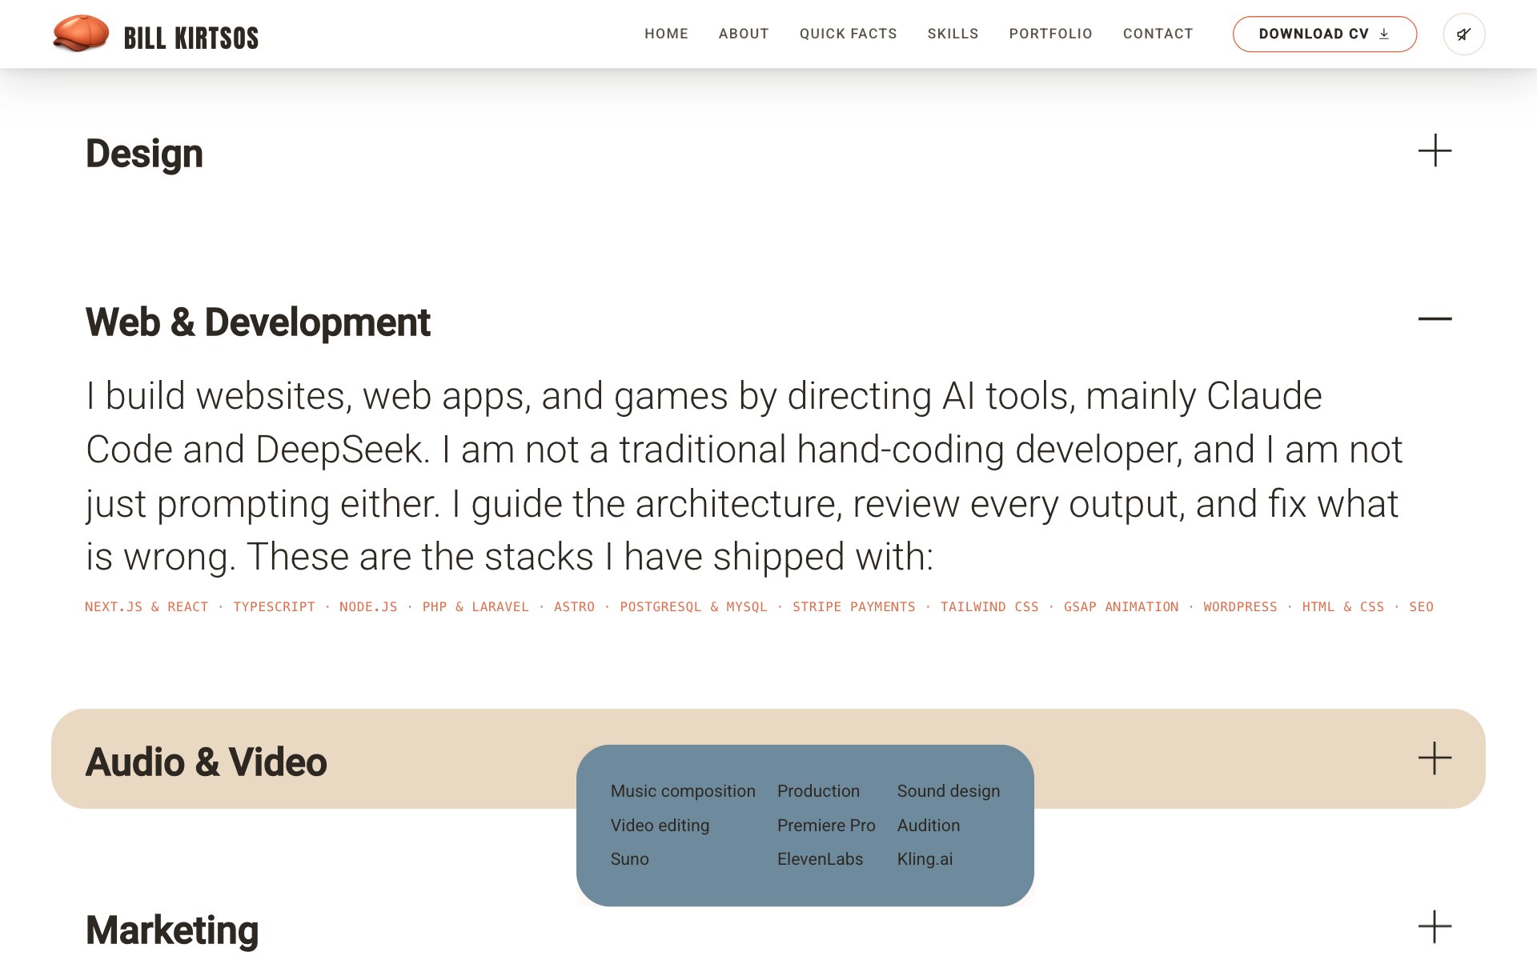1537x960 pixels.
Task: Click the 'PHP & LARAVEL' stack tag
Action: pos(476,607)
